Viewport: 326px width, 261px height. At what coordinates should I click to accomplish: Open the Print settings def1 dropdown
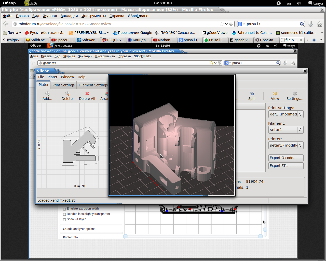[x=286, y=114]
